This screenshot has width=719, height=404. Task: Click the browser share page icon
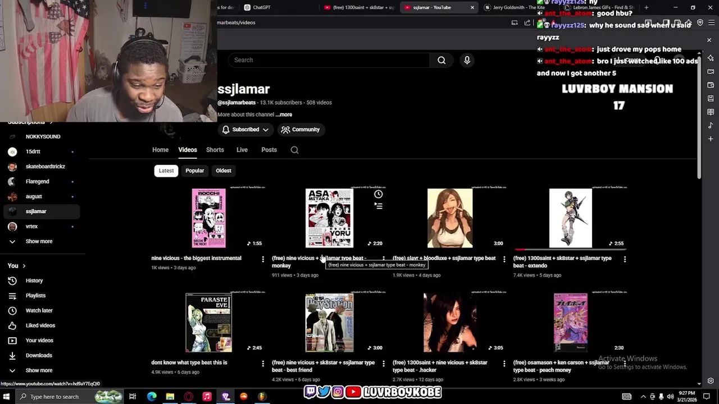527,22
